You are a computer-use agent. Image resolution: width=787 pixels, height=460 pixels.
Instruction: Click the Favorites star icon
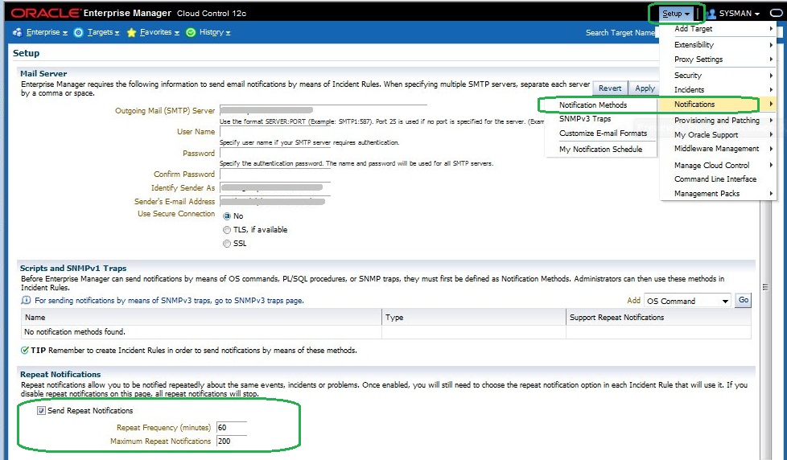pyautogui.click(x=131, y=33)
